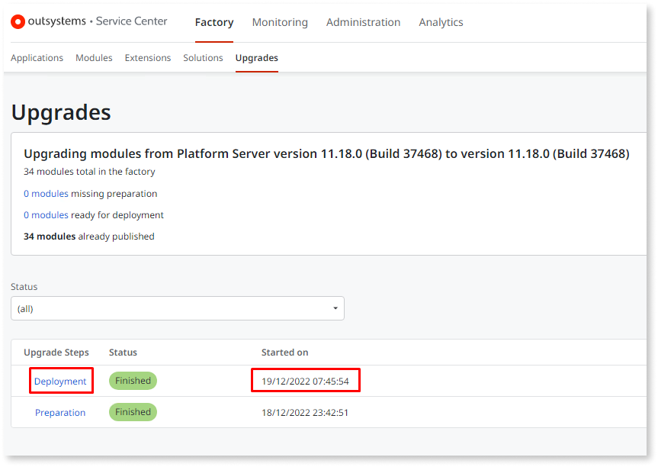Click the dropdown arrow on the Status filter
The height and width of the screenshot is (467, 658).
coord(335,308)
